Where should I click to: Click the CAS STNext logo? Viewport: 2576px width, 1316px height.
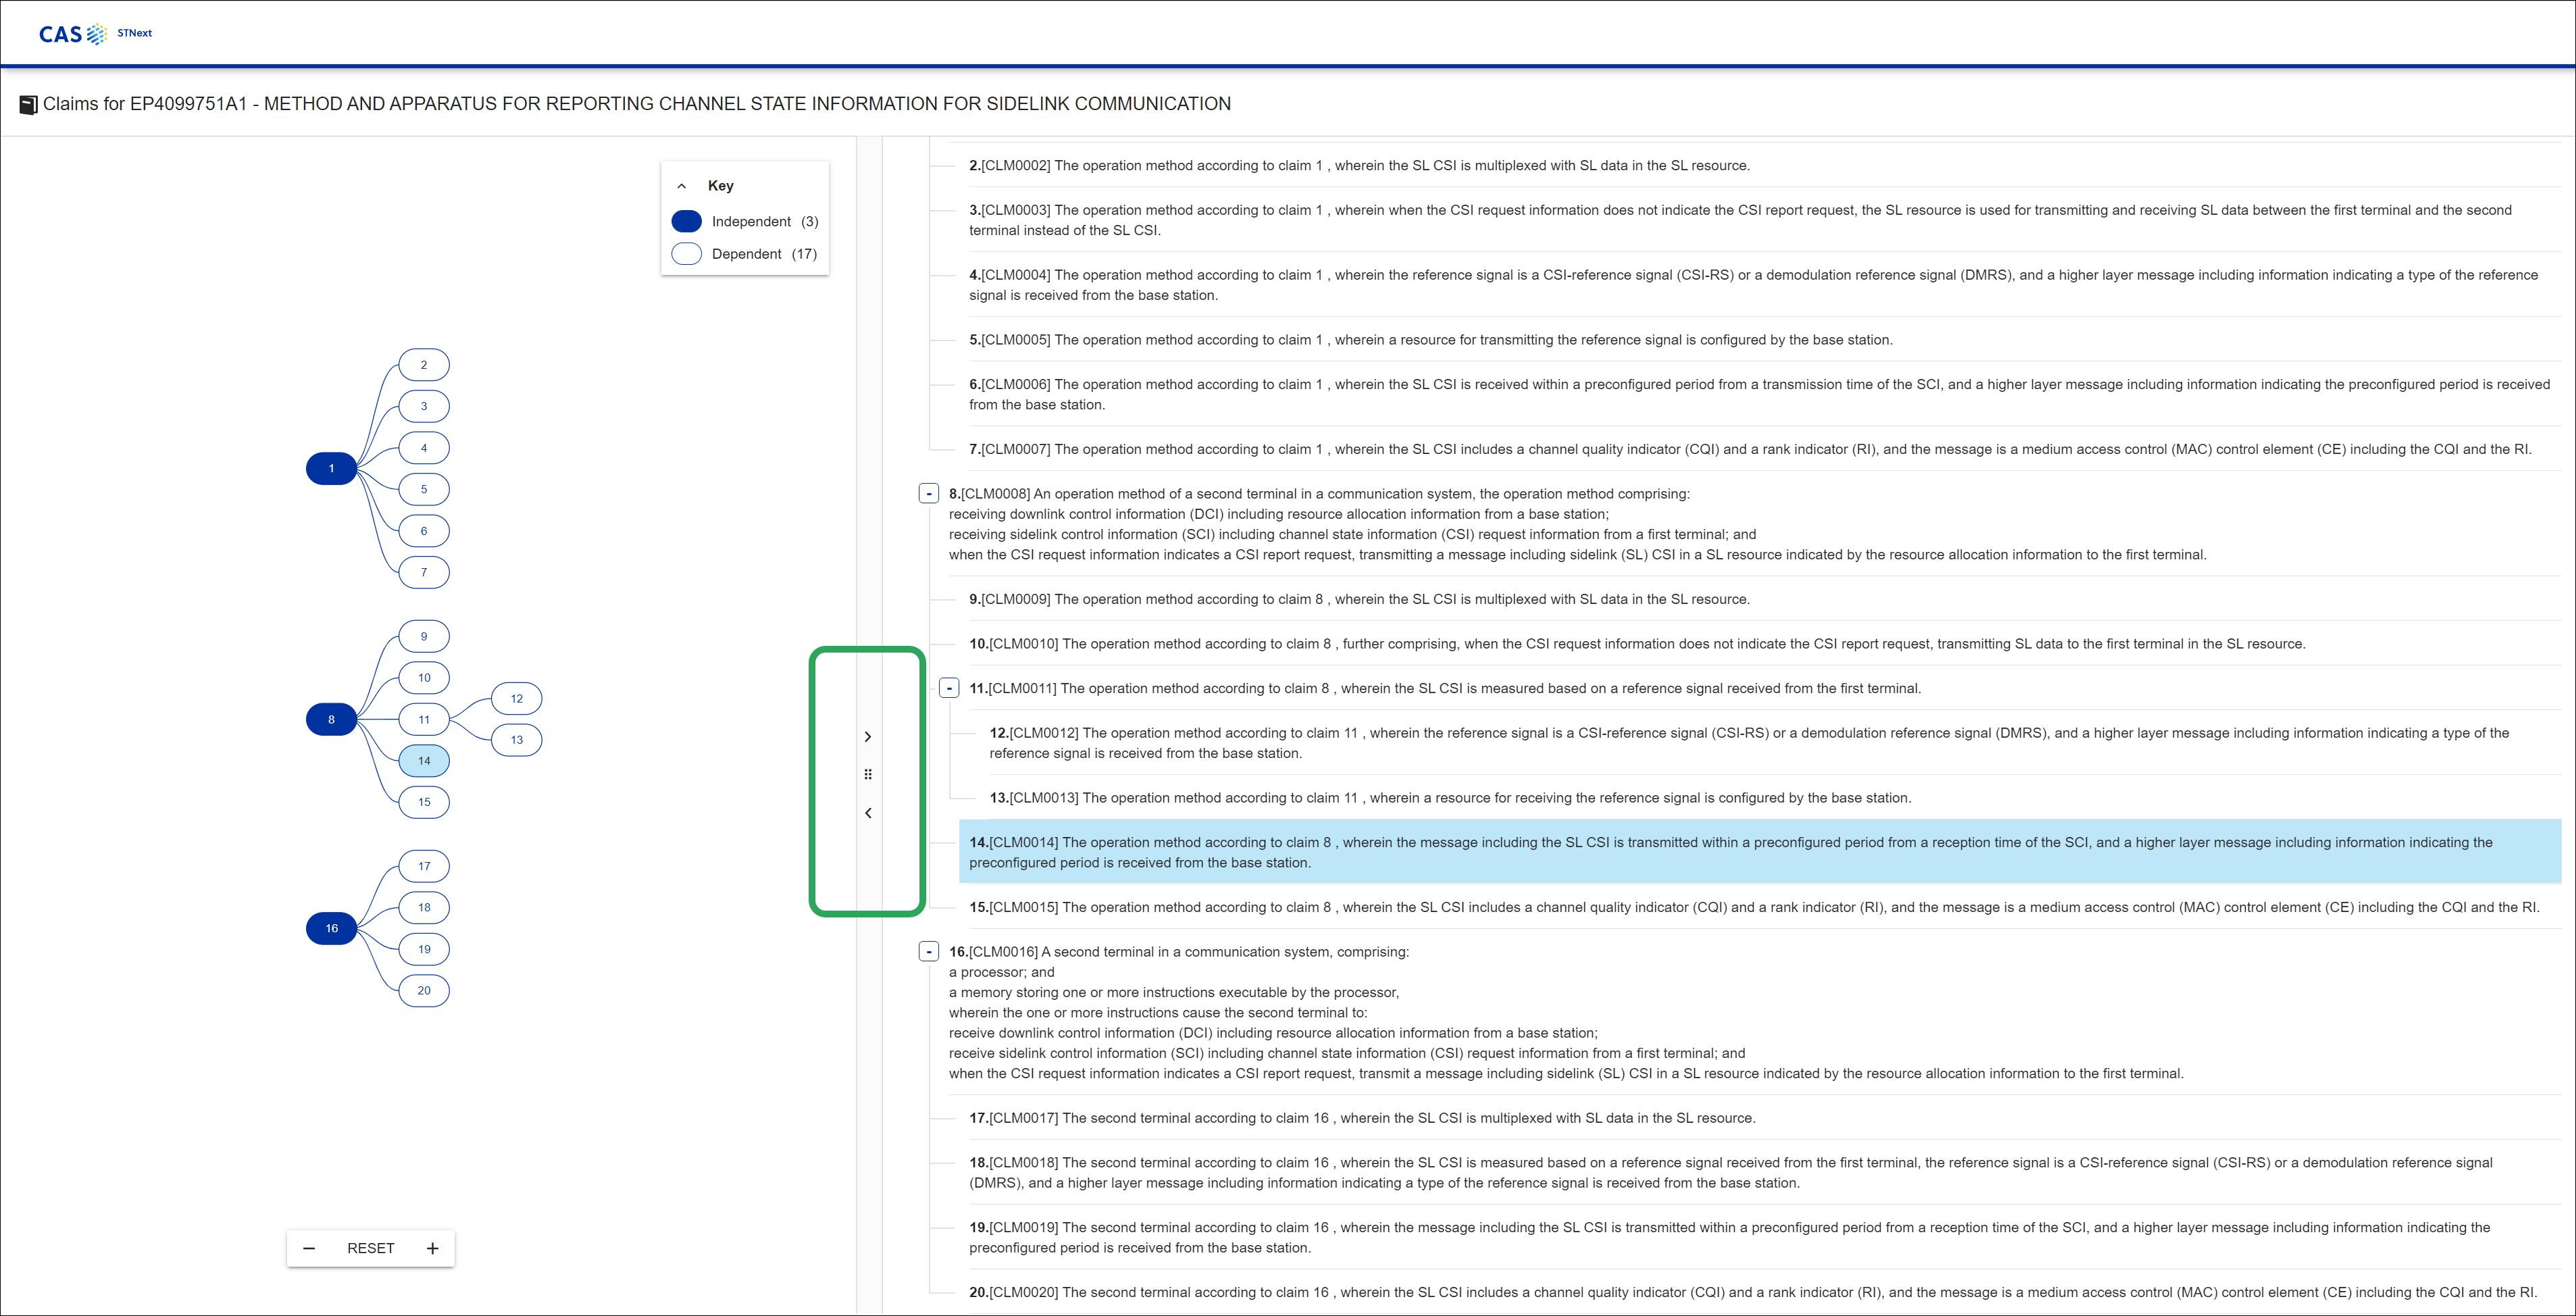(95, 34)
